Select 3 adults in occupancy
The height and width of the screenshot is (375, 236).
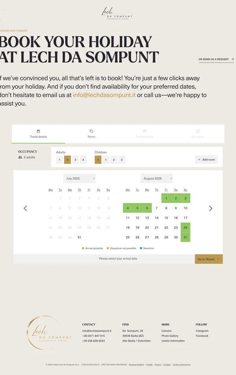(75, 160)
